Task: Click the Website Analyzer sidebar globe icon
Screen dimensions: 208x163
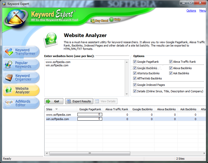Action: point(9,90)
